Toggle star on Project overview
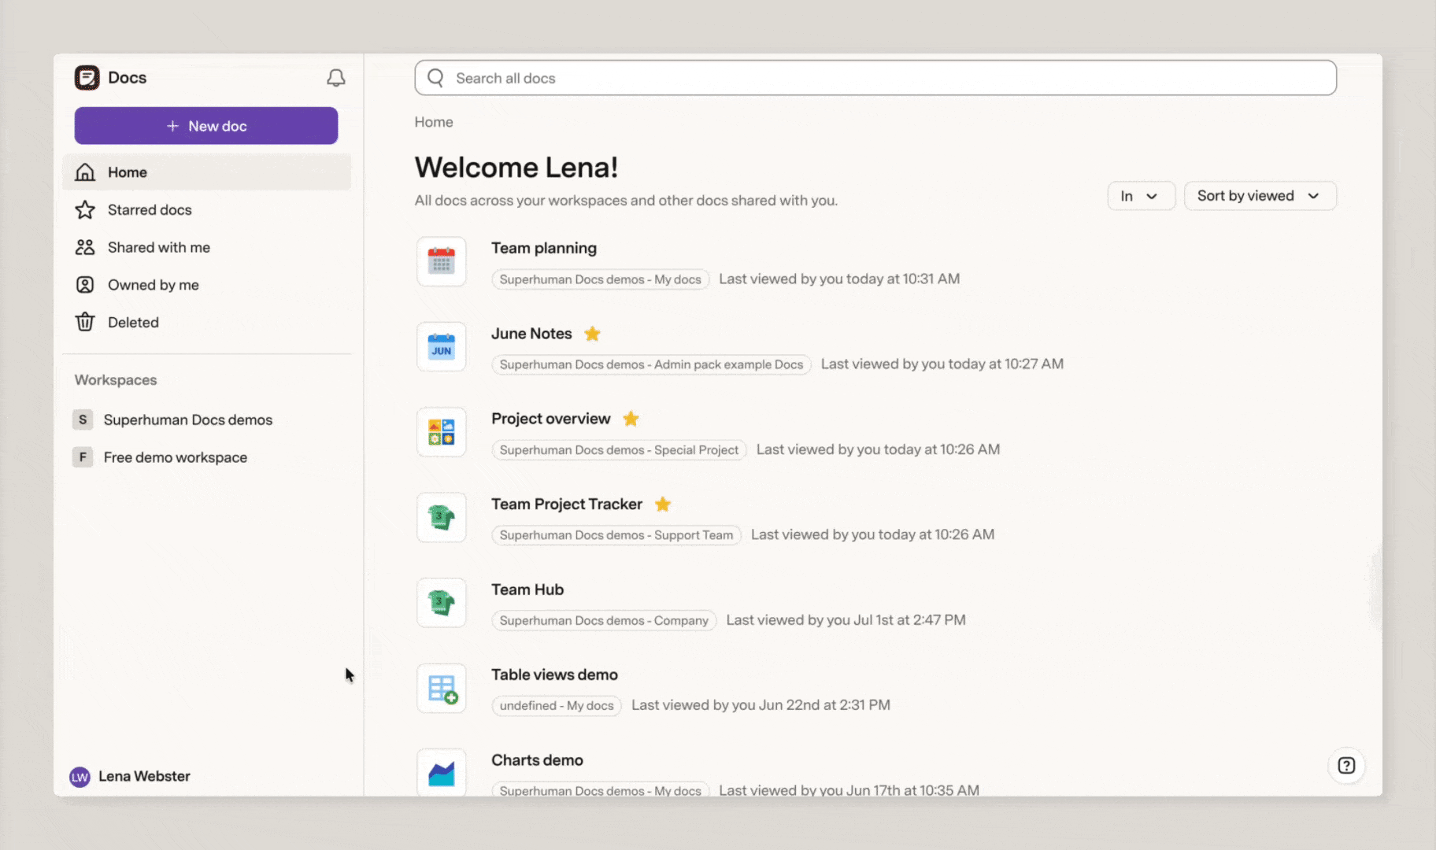This screenshot has height=850, width=1436. [x=631, y=419]
